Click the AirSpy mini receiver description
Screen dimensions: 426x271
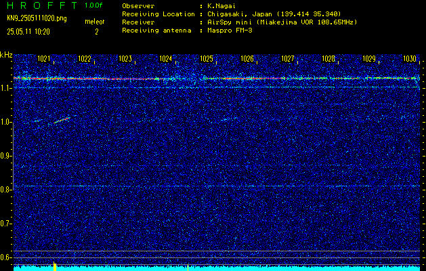(x=282, y=22)
